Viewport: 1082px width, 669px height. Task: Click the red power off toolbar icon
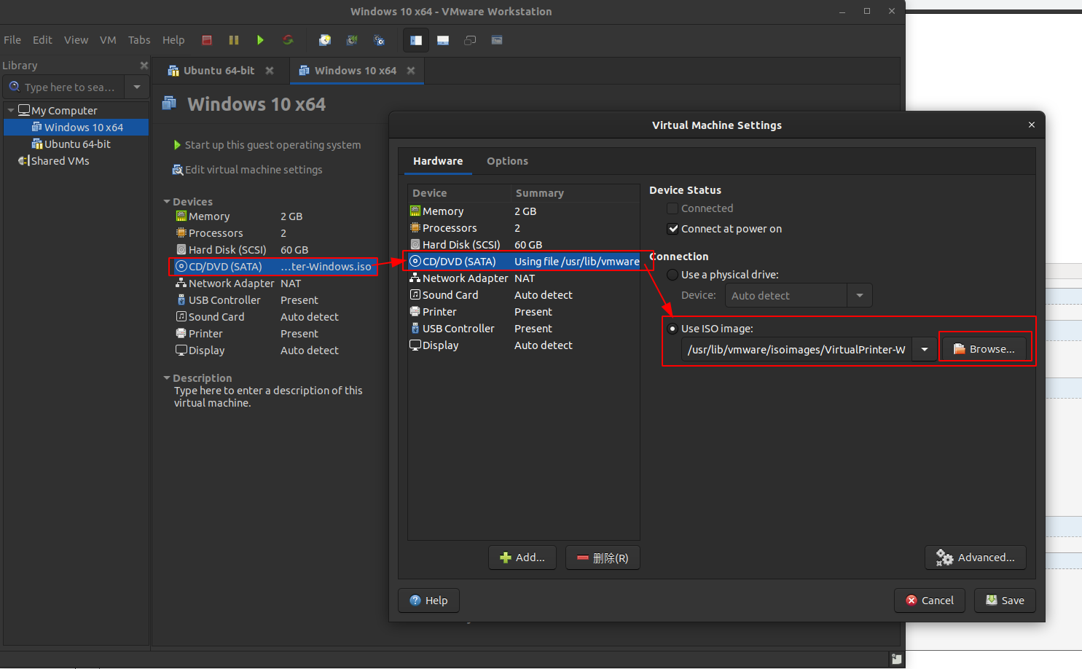tap(207, 40)
